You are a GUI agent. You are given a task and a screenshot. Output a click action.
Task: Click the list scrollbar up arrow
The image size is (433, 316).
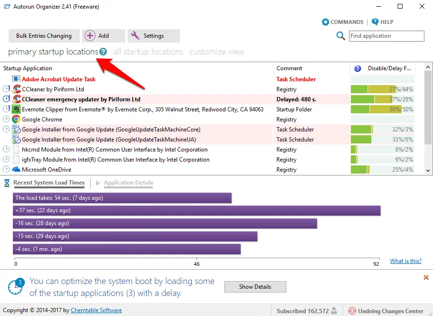(428, 67)
